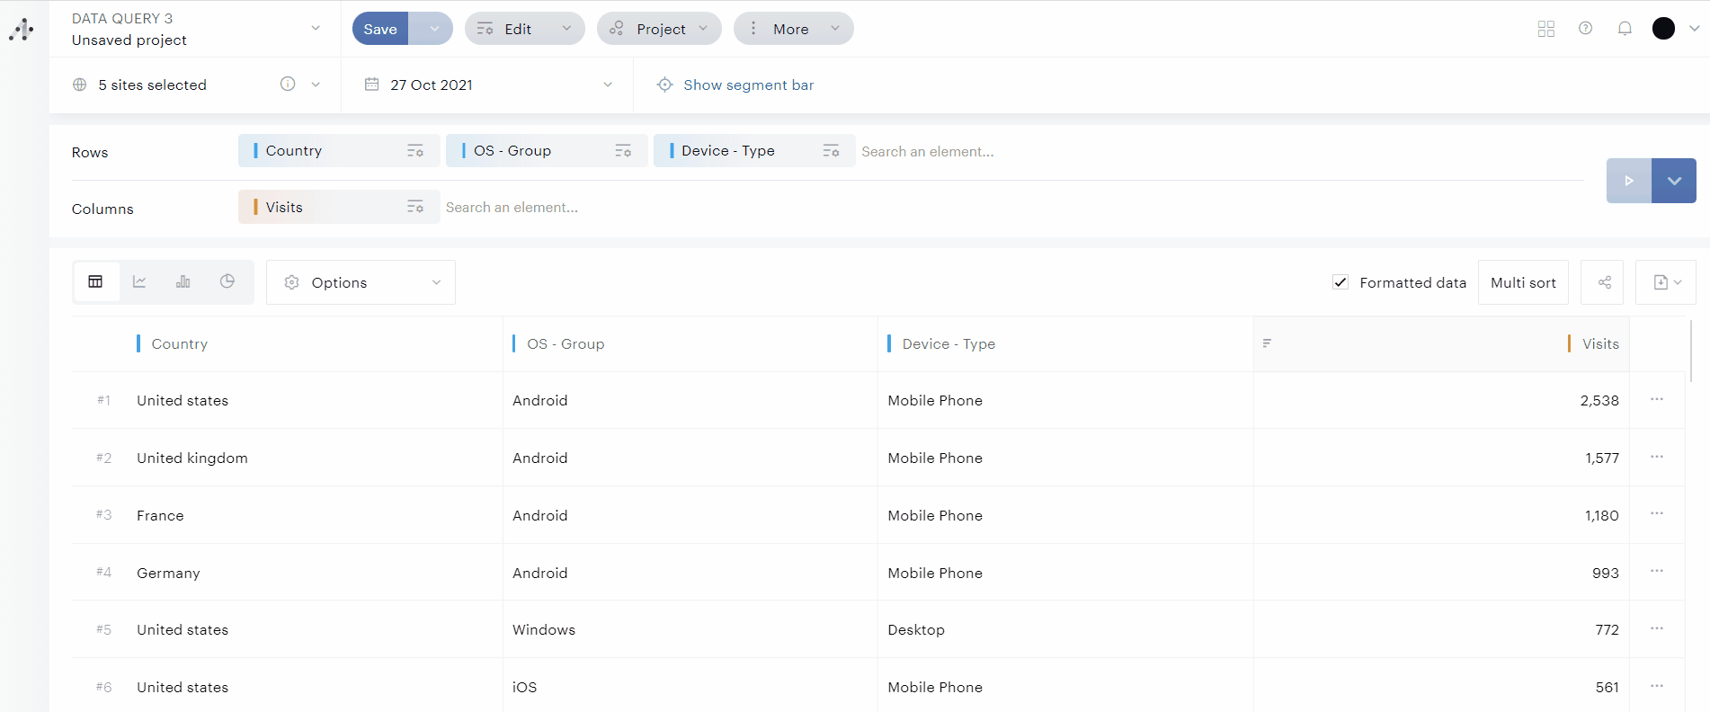Uncheck the Formatted data checkbox
1710x712 pixels.
1340,282
